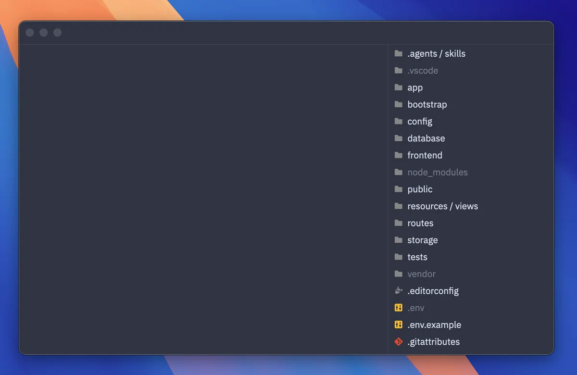The image size is (577, 375).
Task: Open the .gitattributes file
Action: (433, 342)
